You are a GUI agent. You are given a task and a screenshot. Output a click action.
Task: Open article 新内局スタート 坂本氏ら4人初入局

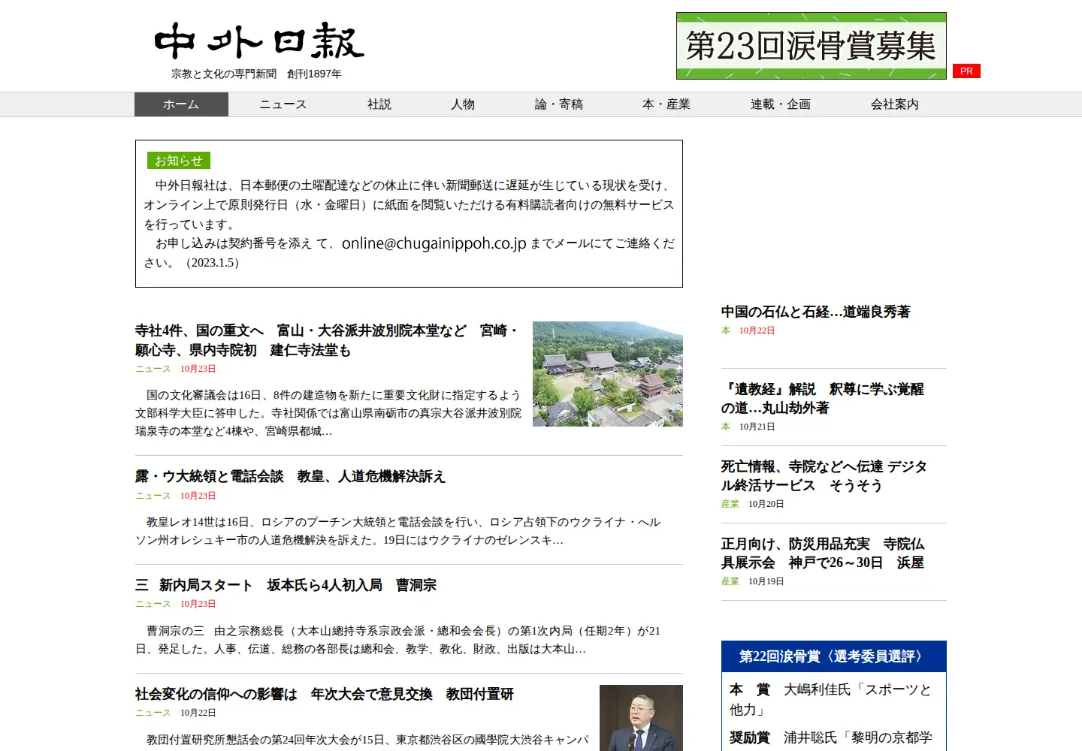(286, 585)
